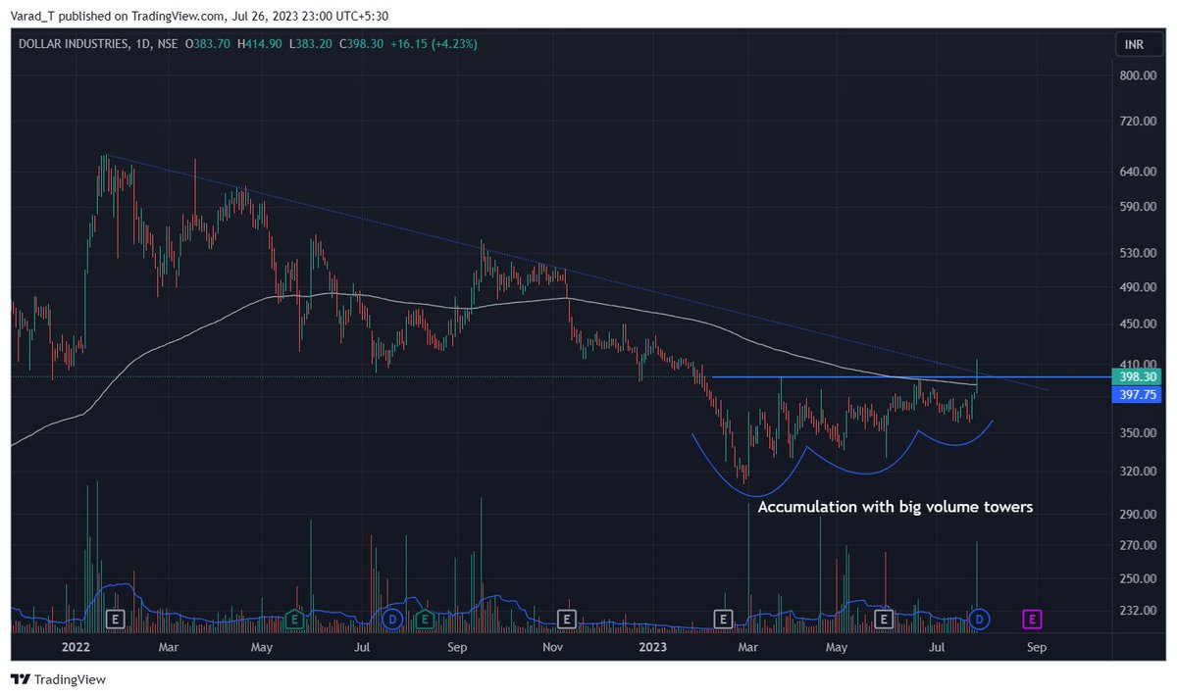The width and height of the screenshot is (1177, 697).
Task: Click the 490.00 price axis label
Action: [1139, 287]
